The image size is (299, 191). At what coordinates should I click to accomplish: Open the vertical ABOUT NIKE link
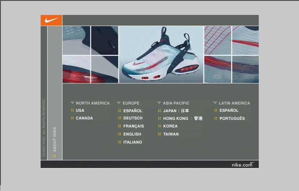[54, 139]
